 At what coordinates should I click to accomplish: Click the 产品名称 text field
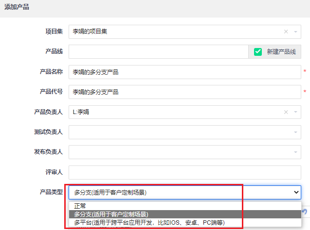click(x=185, y=72)
